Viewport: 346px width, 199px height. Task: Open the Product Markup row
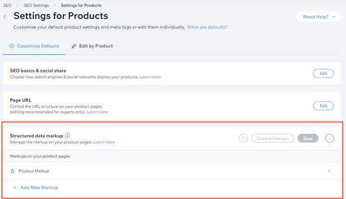point(172,171)
